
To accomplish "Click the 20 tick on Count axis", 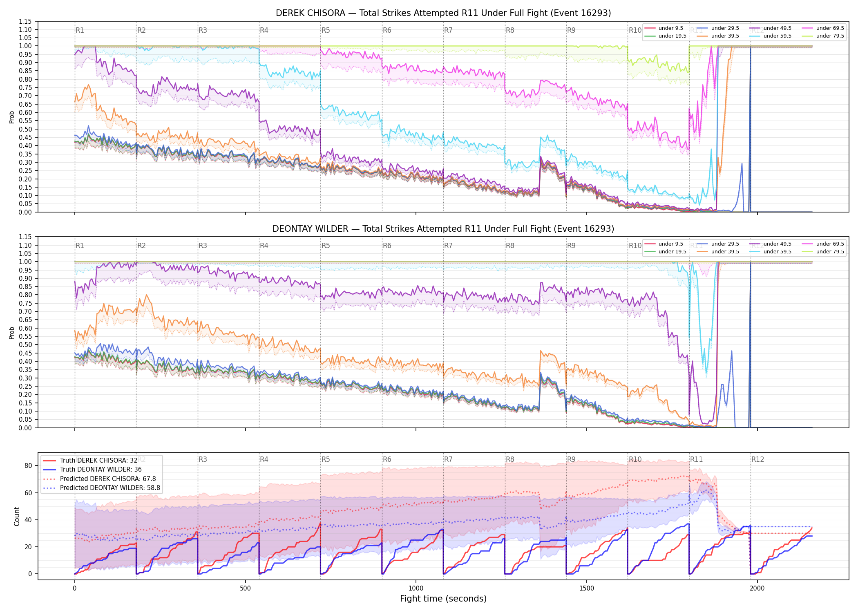I will 28,547.
